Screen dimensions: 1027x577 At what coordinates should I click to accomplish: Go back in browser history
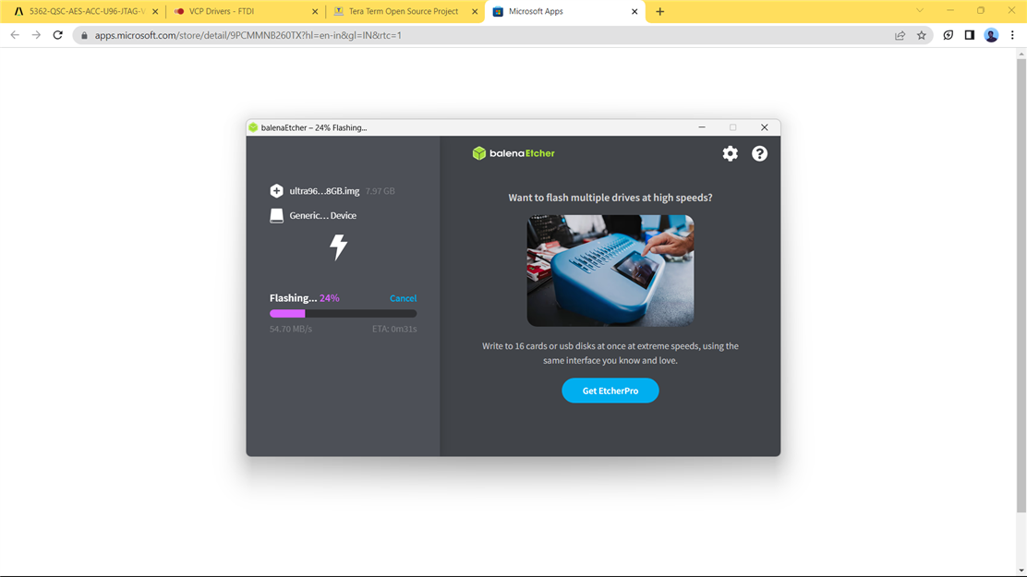tap(15, 35)
